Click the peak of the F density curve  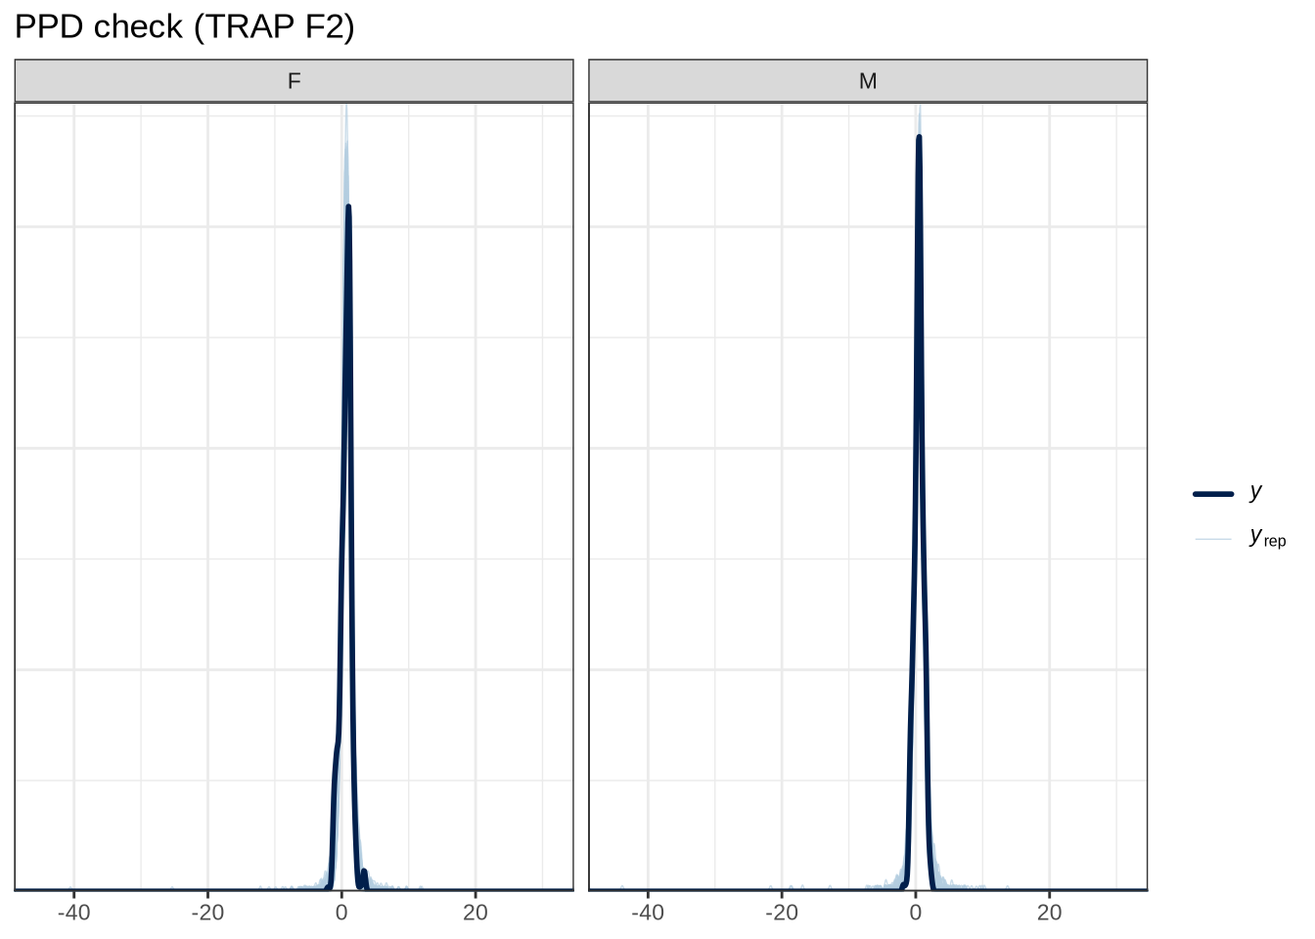348,207
